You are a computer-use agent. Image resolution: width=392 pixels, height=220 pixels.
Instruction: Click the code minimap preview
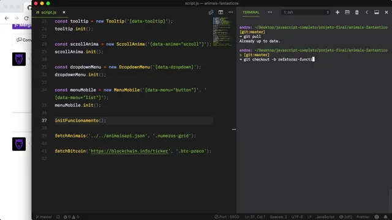tap(222, 31)
